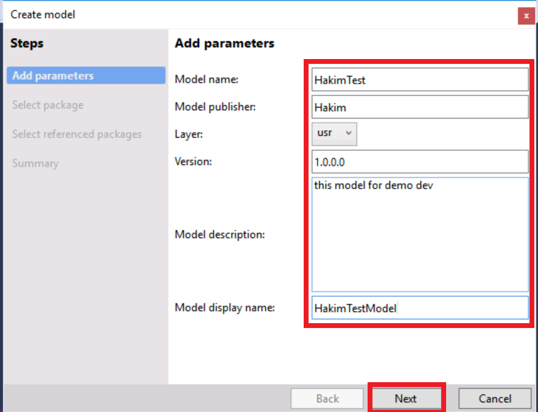The height and width of the screenshot is (412, 538).
Task: Close the Create model dialog
Action: pos(526,15)
